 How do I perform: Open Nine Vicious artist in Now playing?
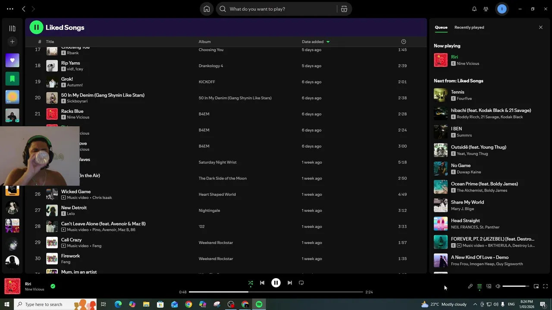click(x=467, y=64)
